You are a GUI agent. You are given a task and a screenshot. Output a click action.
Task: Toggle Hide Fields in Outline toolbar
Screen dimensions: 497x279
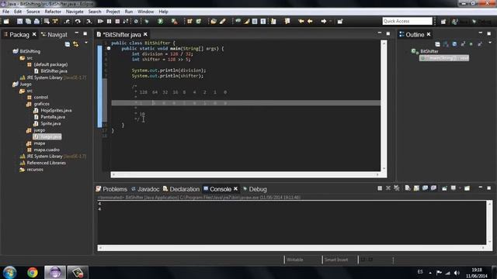tap(454, 44)
